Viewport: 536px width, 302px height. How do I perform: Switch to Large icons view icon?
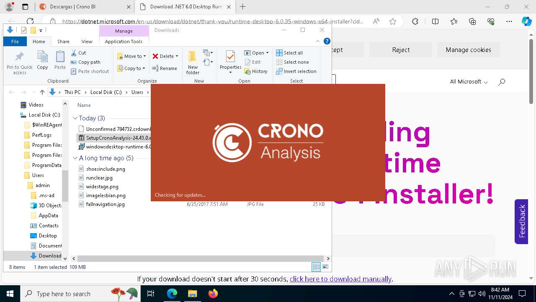pyautogui.click(x=325, y=267)
